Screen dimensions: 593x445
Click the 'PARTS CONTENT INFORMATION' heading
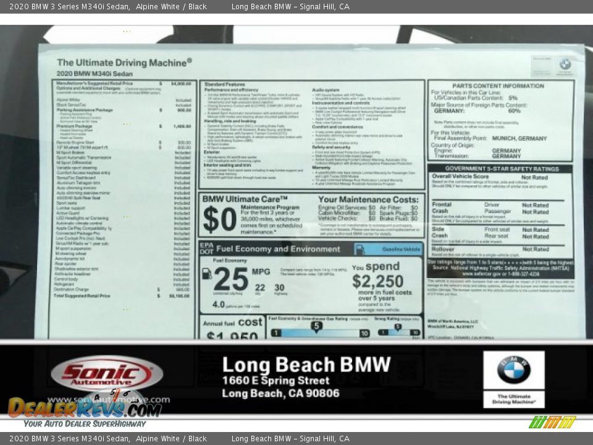pos(498,86)
